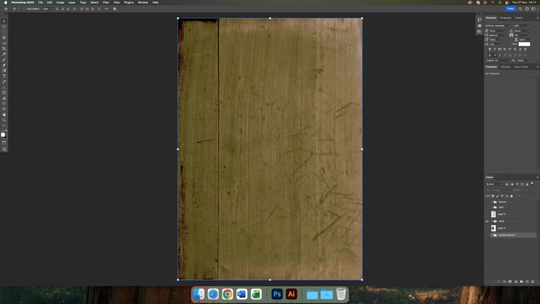Open the Filter menu
The width and height of the screenshot is (540, 304).
[x=106, y=3]
